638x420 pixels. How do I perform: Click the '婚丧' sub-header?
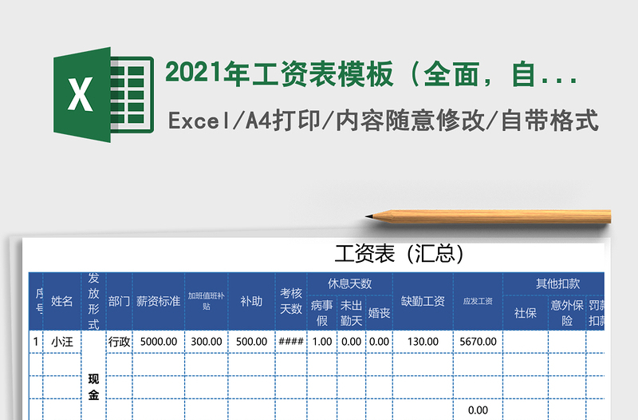pyautogui.click(x=380, y=313)
